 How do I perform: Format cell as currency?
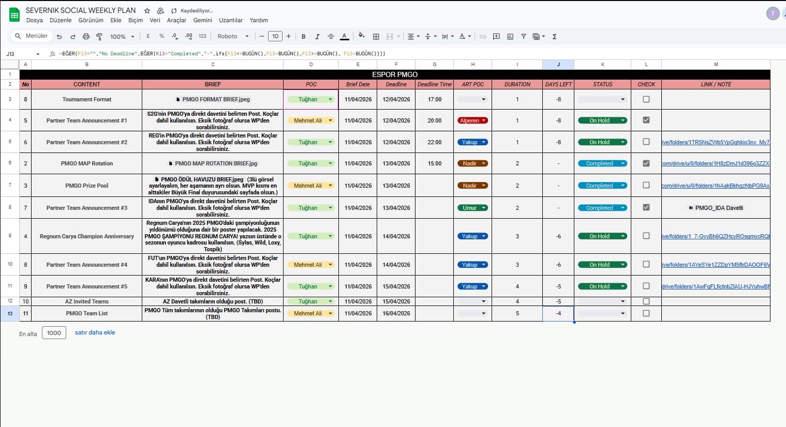click(x=148, y=36)
